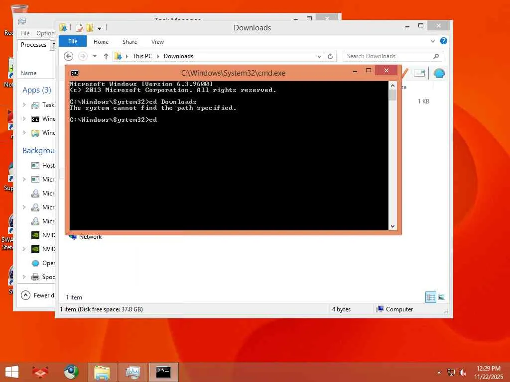Expand the chevron after This PC in the breadcrumb
The height and width of the screenshot is (382, 510).
158,56
